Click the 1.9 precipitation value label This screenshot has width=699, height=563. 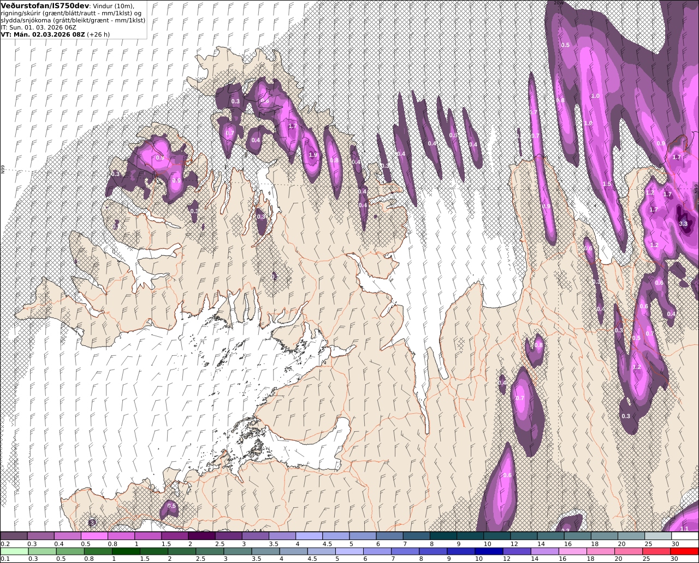(x=313, y=155)
